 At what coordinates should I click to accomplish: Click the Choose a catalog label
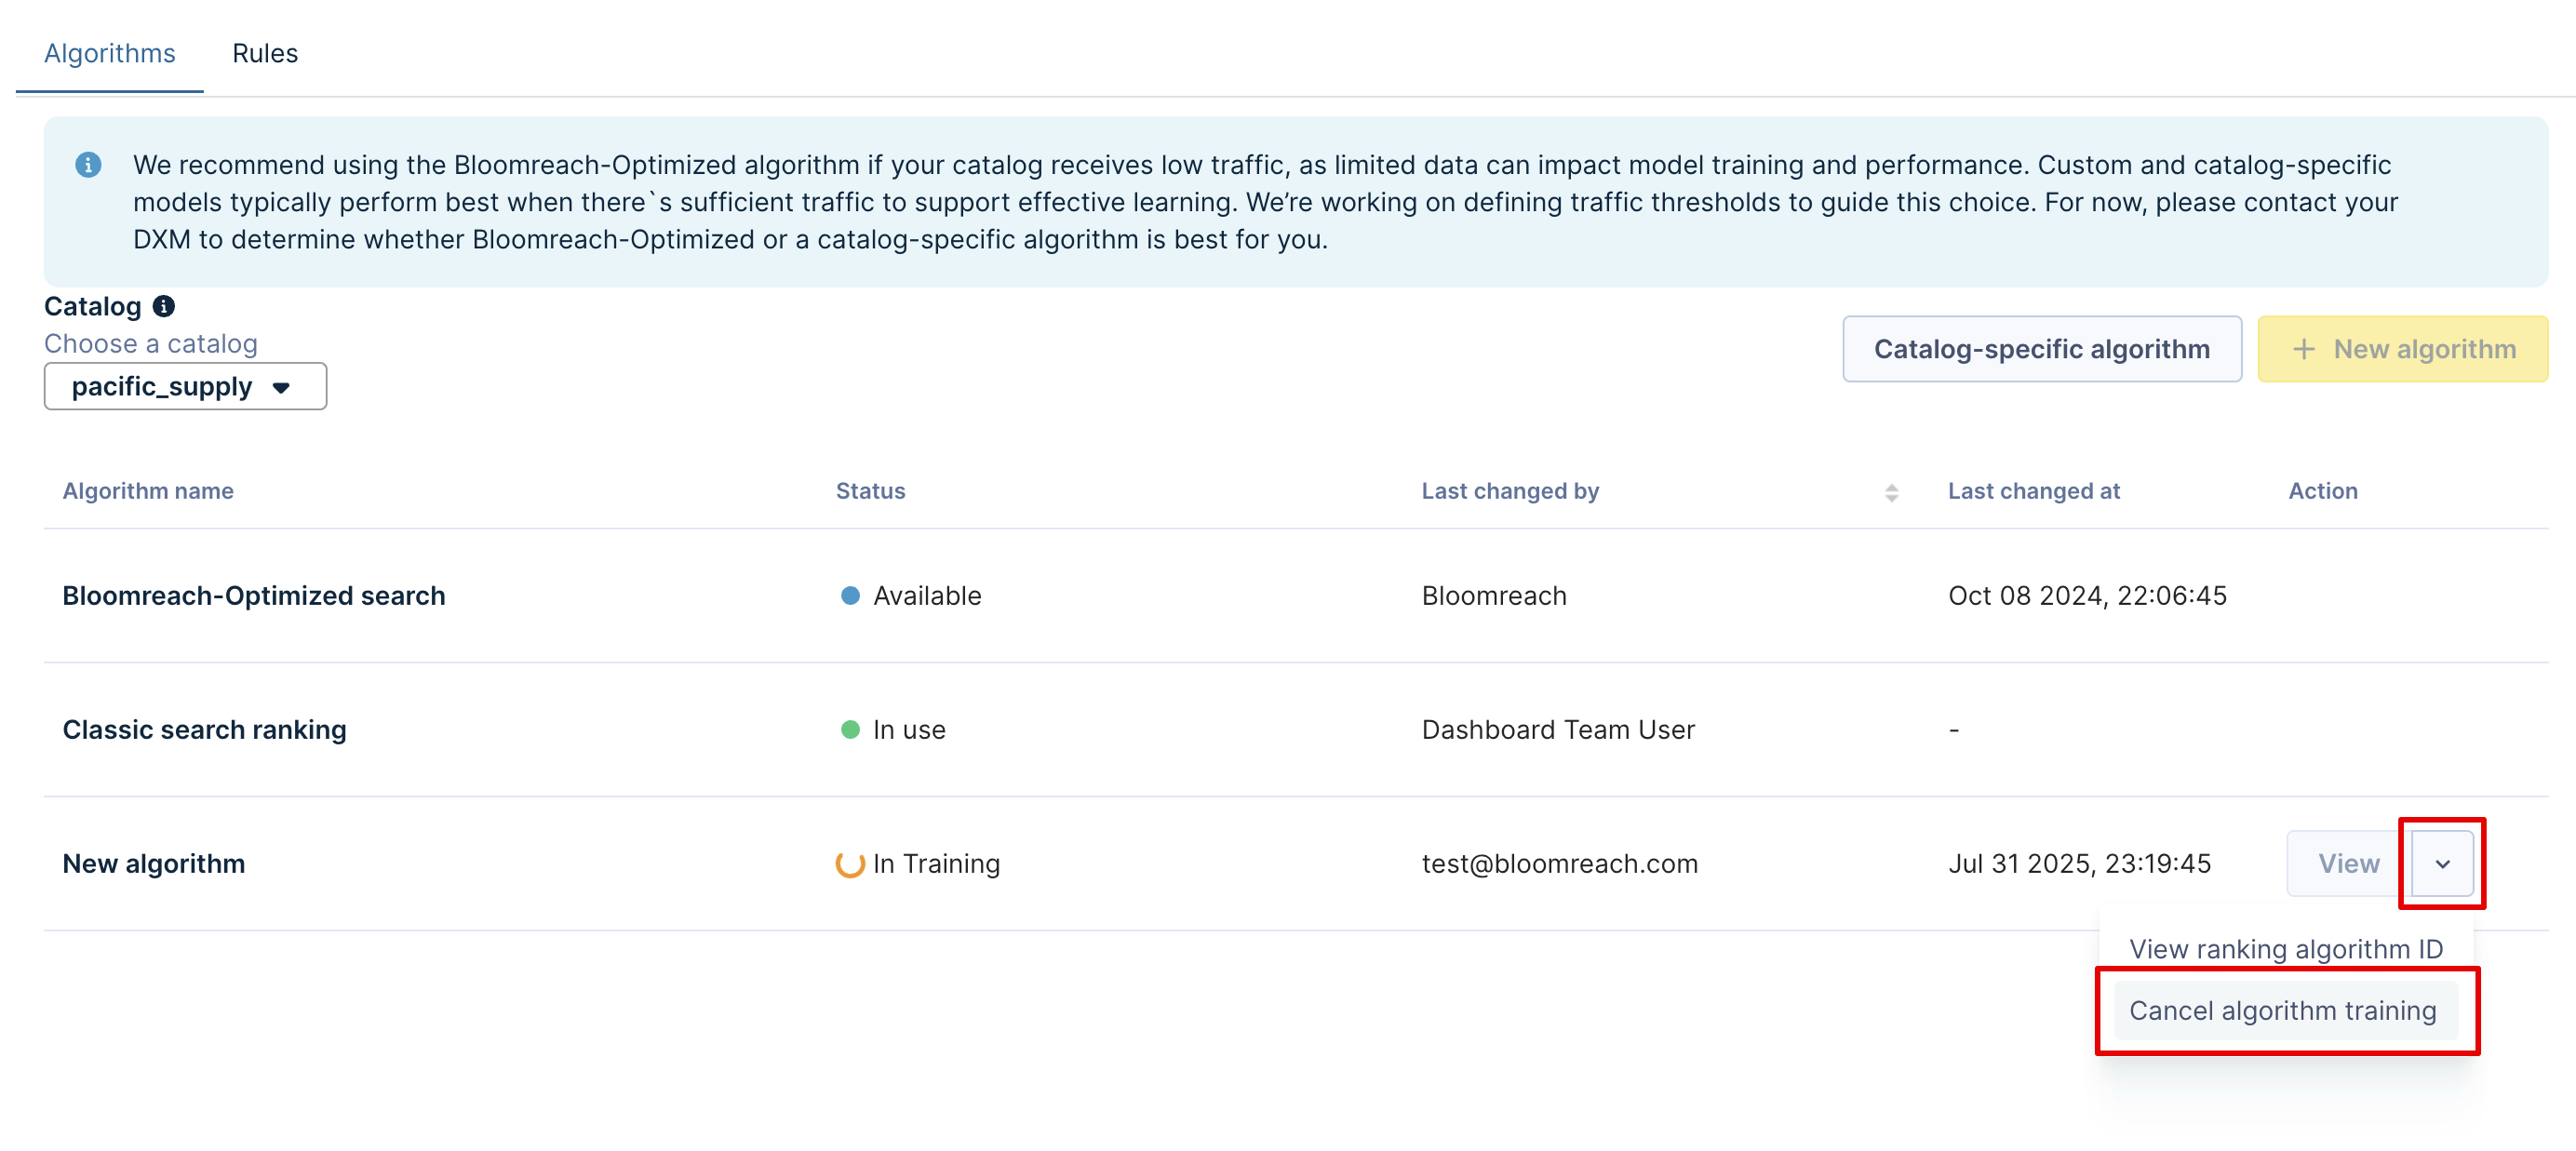(x=151, y=343)
